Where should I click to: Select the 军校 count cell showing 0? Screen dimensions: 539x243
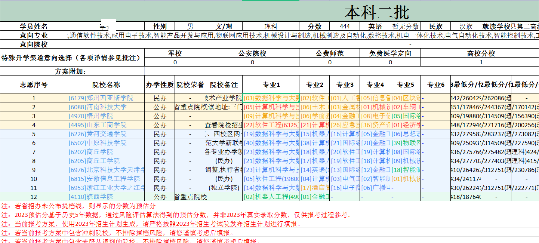175,61
